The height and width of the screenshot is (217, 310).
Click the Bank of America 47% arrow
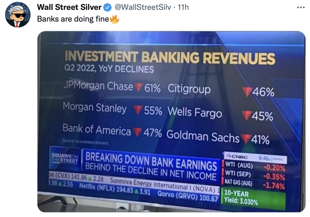(137, 132)
